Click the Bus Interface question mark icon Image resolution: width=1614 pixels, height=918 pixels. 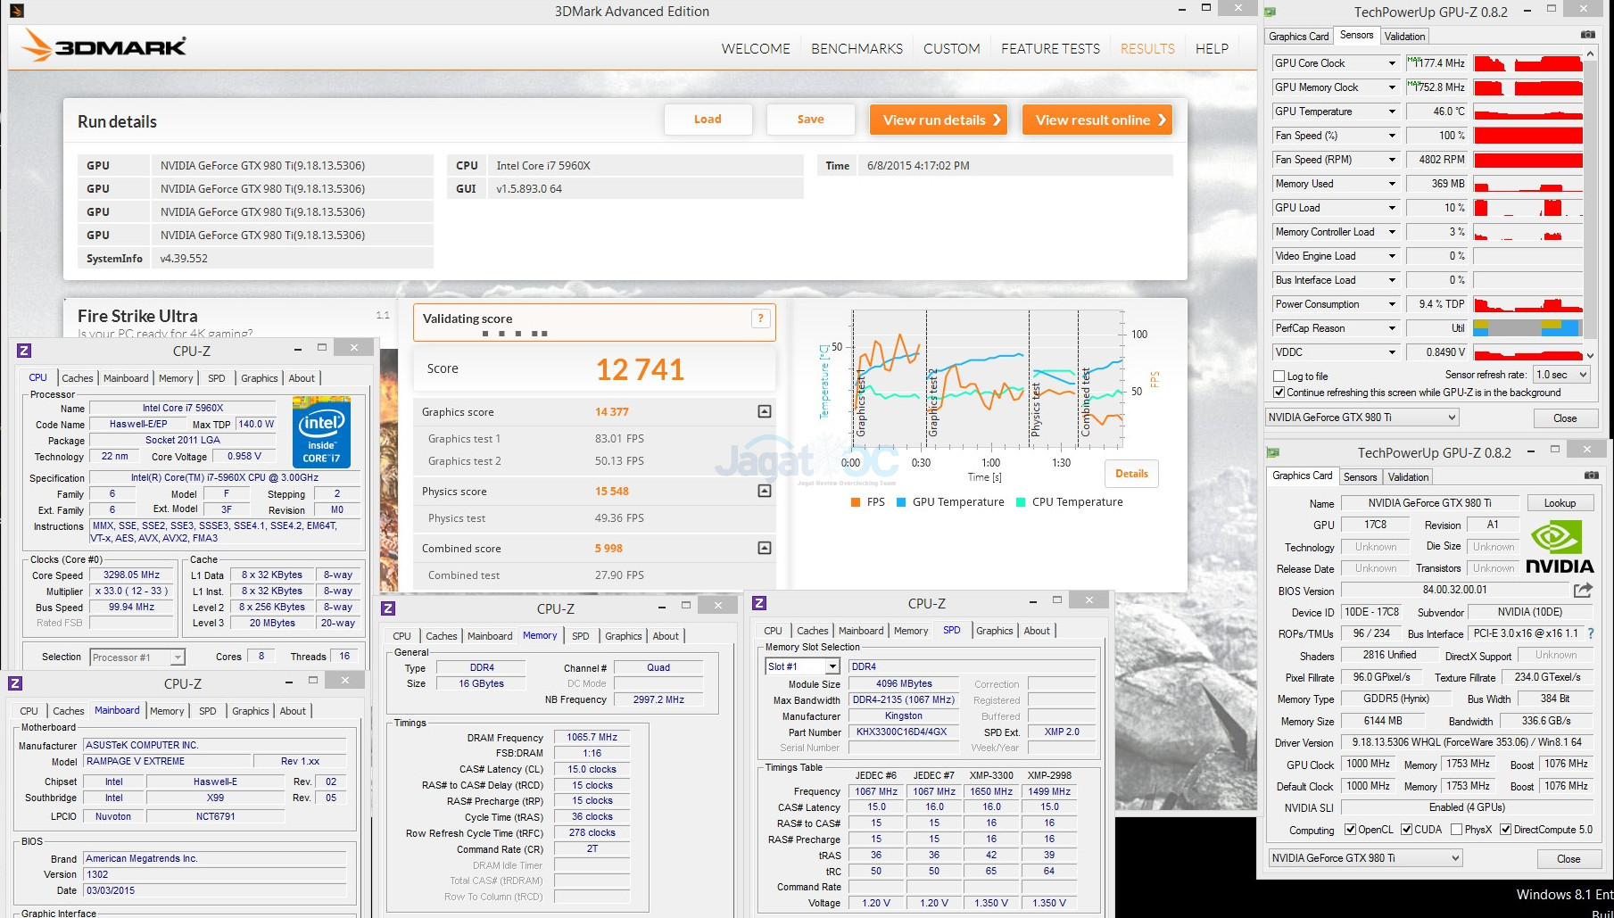tap(1590, 633)
